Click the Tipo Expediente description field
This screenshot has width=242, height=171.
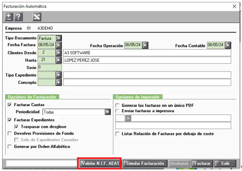147,75
